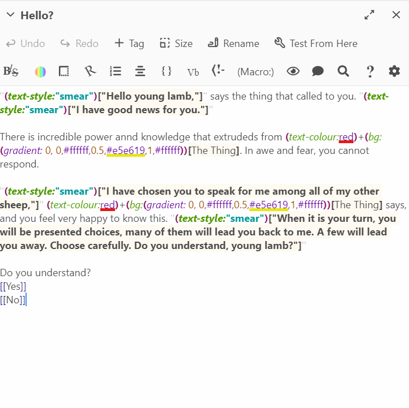Insert verbatim markup (Vb)

point(193,72)
